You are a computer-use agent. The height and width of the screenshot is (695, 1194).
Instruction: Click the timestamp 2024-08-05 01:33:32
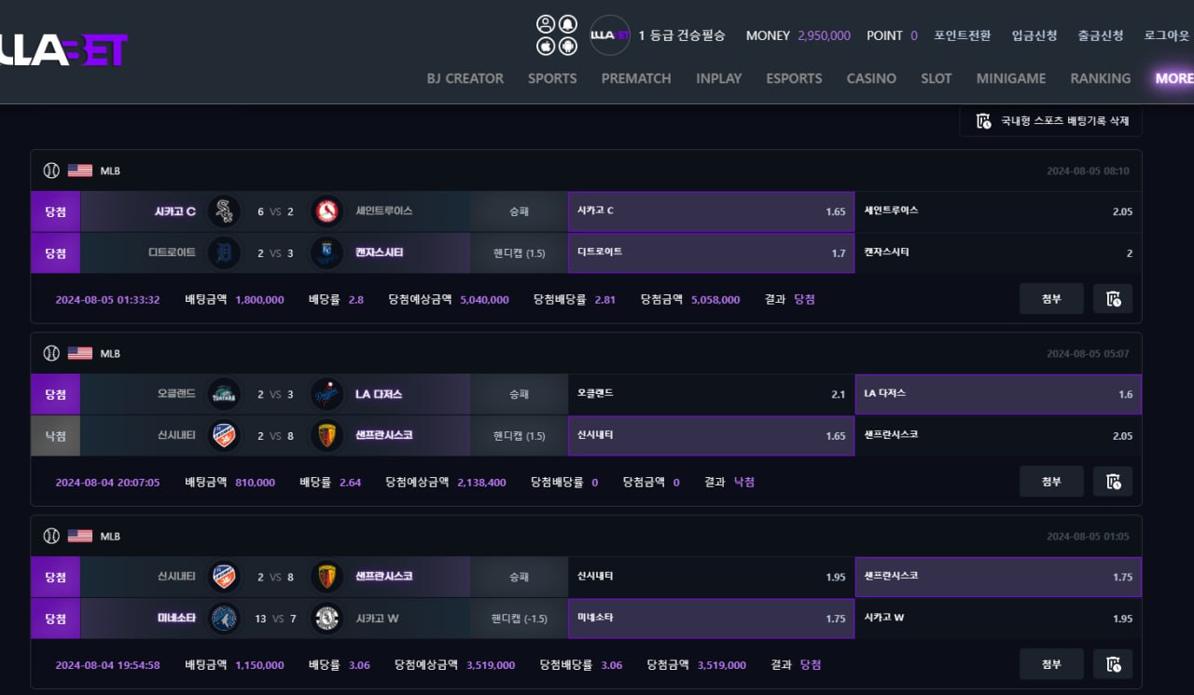click(x=107, y=299)
